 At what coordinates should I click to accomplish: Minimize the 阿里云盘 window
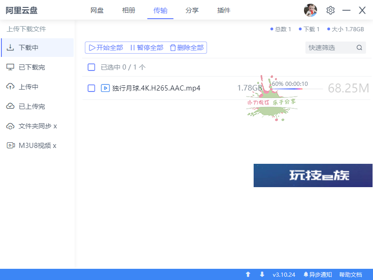coord(346,10)
